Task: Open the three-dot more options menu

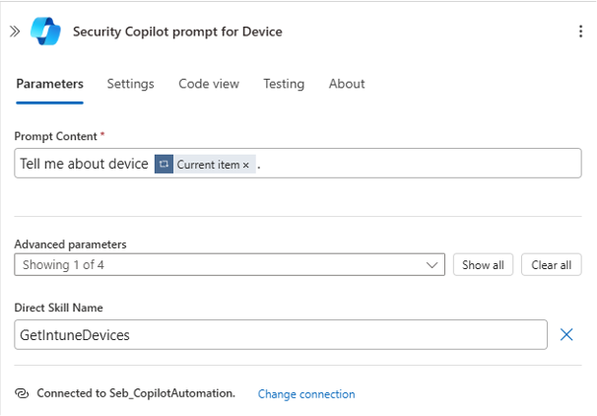Action: pyautogui.click(x=580, y=32)
